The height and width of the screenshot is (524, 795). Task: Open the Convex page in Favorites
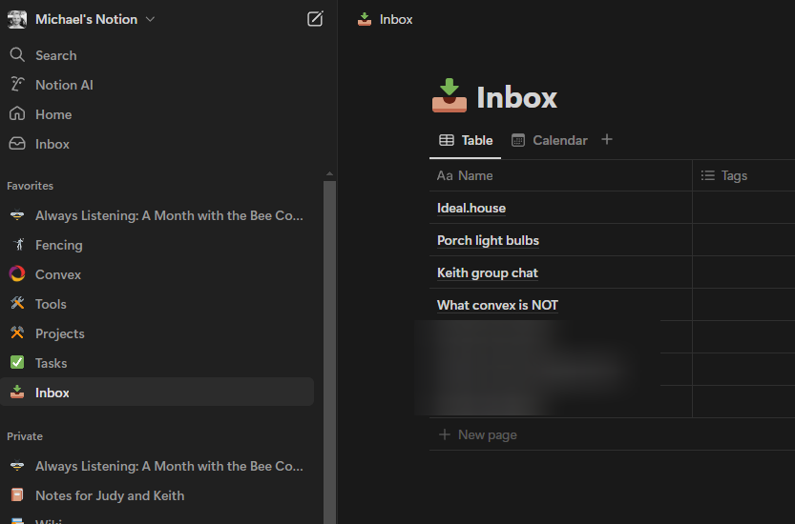pos(58,274)
